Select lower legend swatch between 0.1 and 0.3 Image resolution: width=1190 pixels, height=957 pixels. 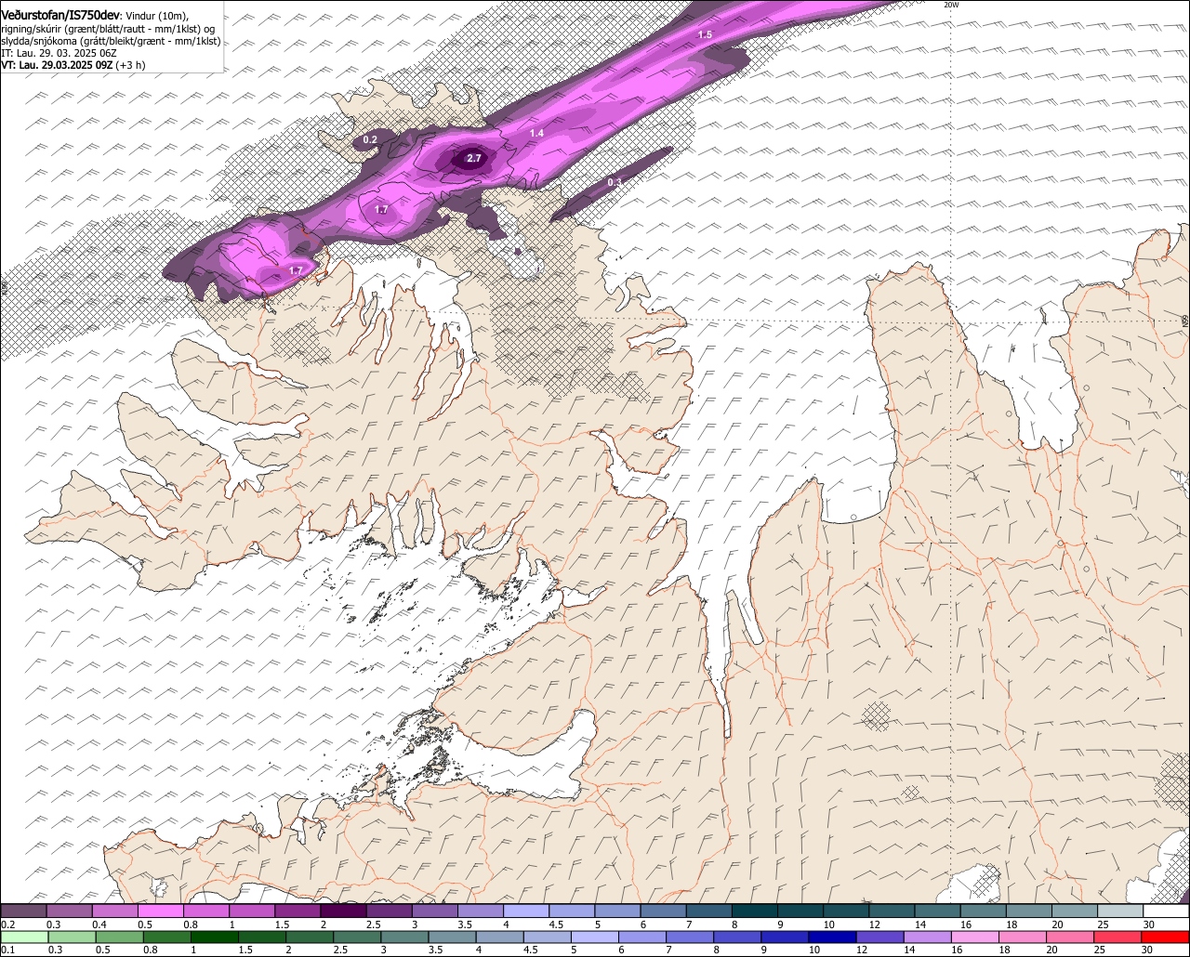[x=24, y=937]
